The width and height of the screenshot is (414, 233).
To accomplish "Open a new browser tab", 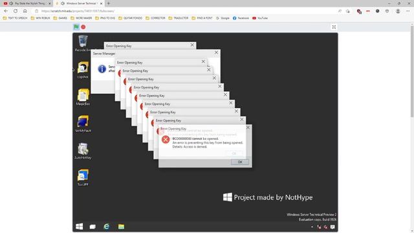I will pos(109,3).
